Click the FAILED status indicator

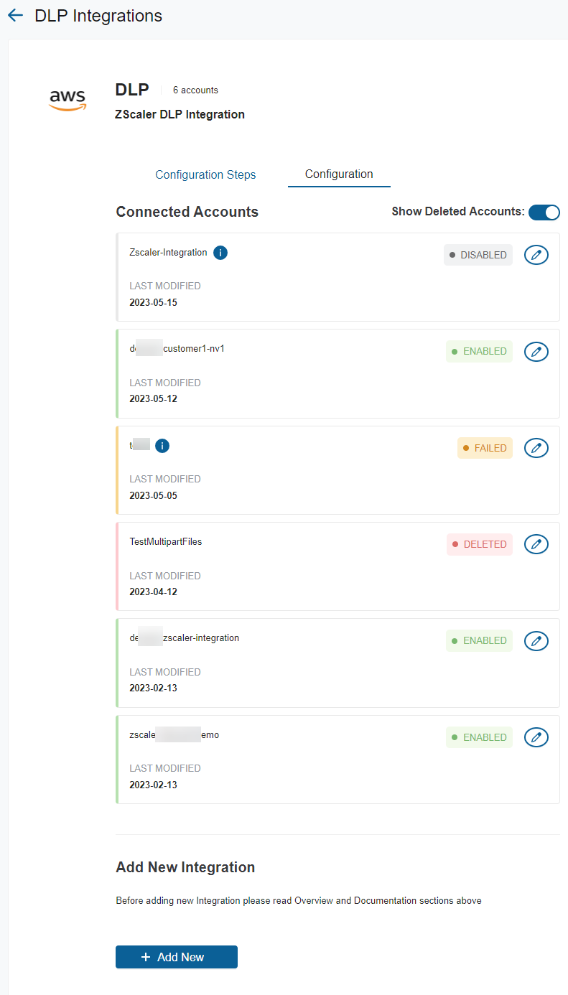point(485,447)
